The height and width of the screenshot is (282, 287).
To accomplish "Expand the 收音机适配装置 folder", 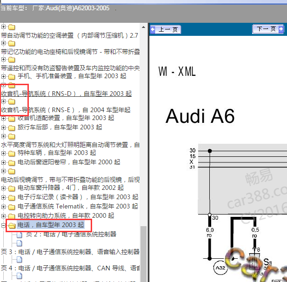I will click(3, 118).
